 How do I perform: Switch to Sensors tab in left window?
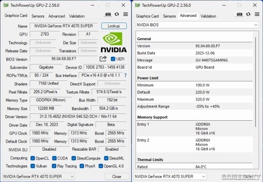pyautogui.click(x=38, y=16)
